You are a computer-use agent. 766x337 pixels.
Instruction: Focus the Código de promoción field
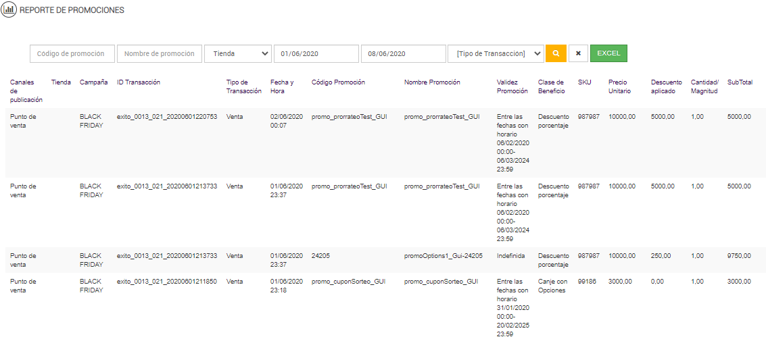pyautogui.click(x=72, y=53)
